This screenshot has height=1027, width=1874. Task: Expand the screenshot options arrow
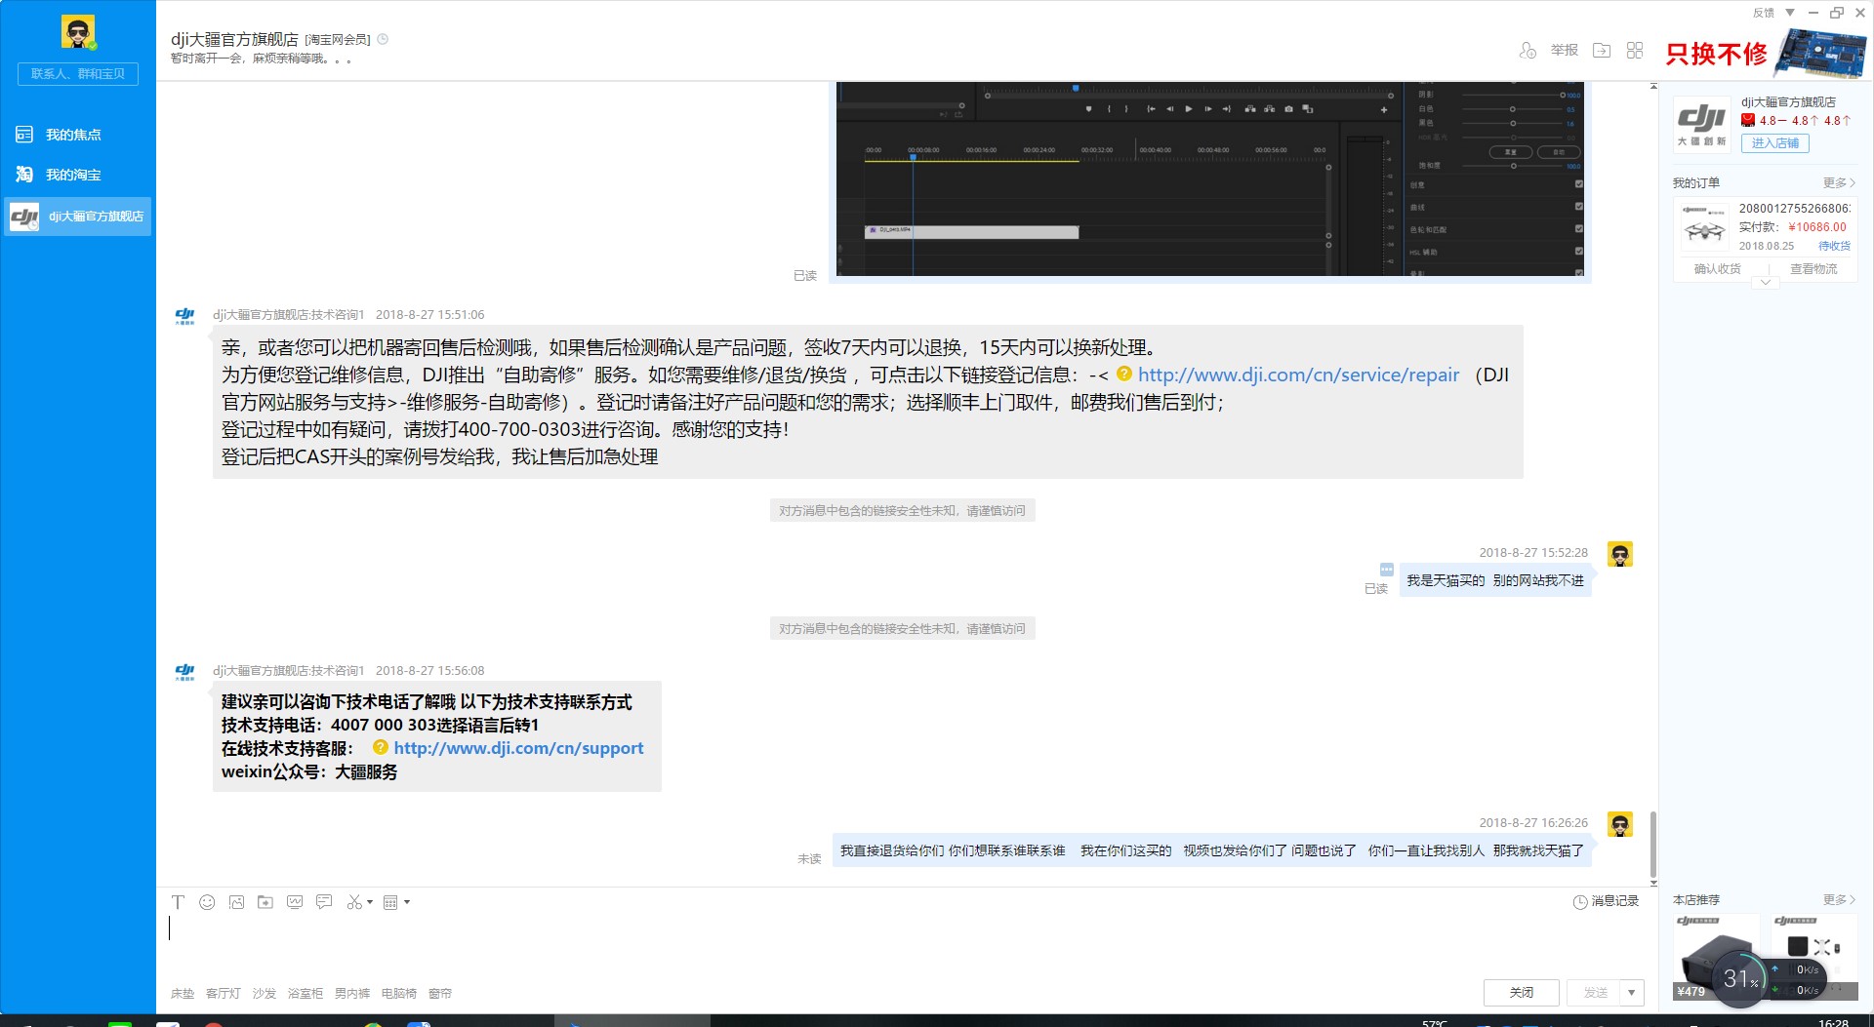[370, 902]
